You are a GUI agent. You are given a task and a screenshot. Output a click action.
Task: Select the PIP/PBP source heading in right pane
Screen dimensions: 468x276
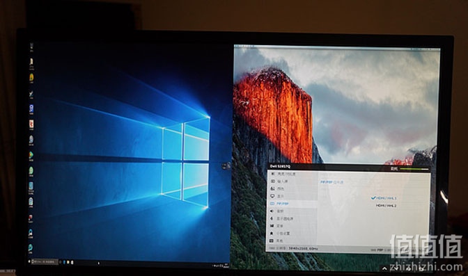pyautogui.click(x=332, y=182)
